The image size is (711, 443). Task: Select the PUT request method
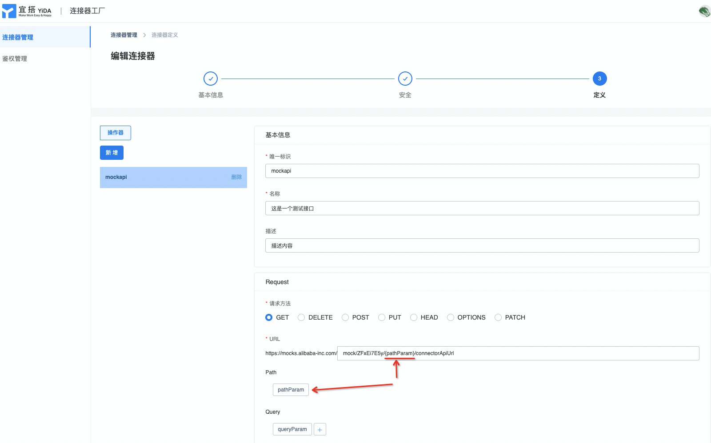[382, 317]
